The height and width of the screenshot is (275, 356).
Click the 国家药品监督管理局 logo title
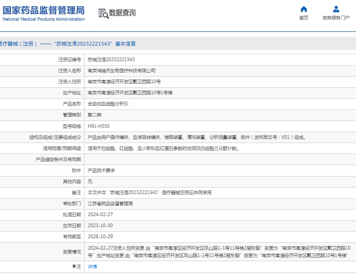click(x=44, y=11)
